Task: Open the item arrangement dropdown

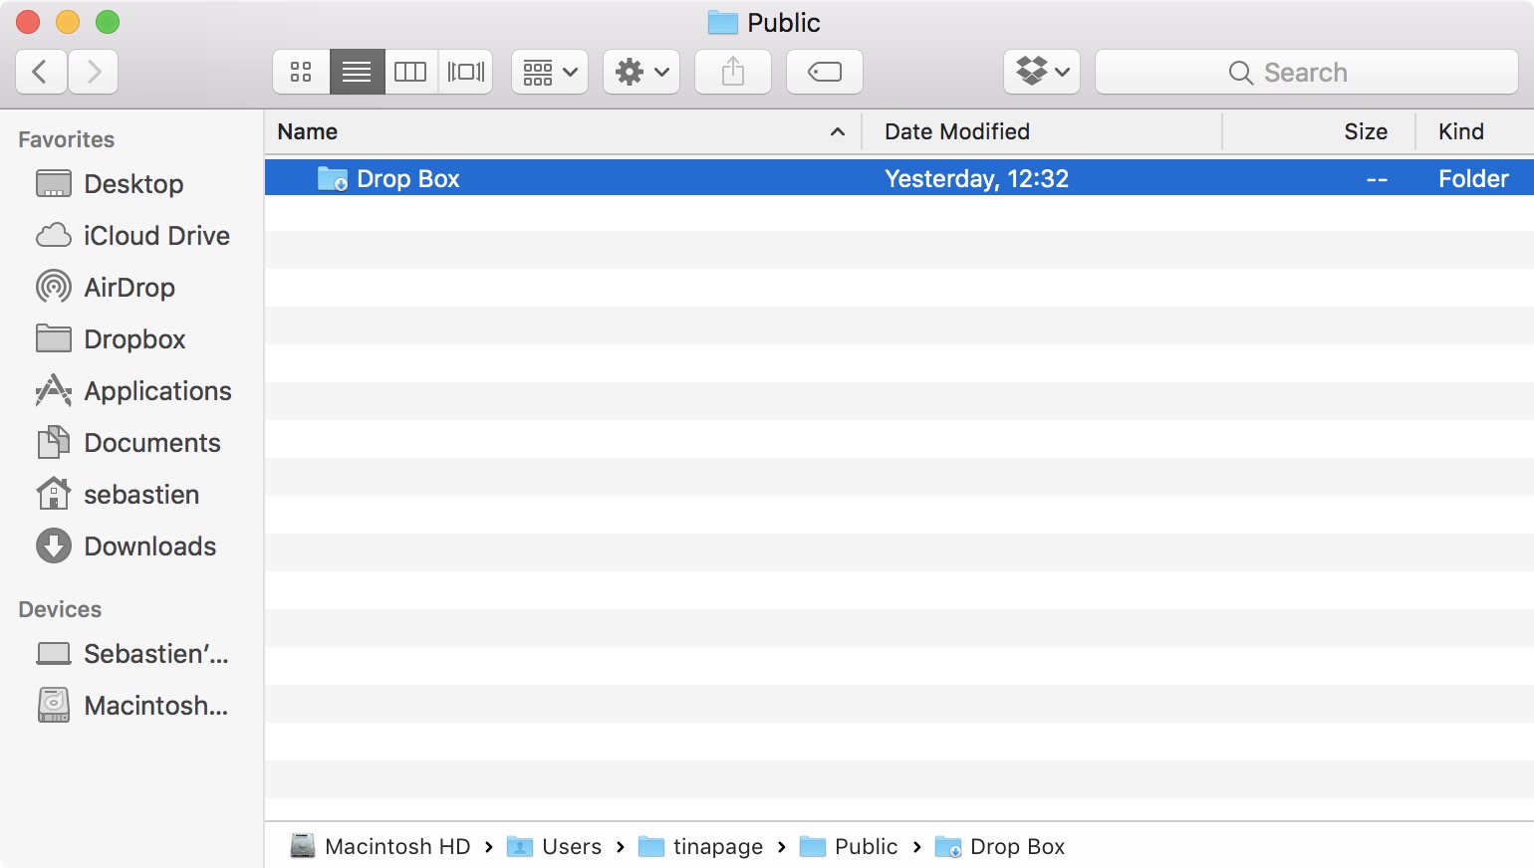Action: (x=550, y=72)
